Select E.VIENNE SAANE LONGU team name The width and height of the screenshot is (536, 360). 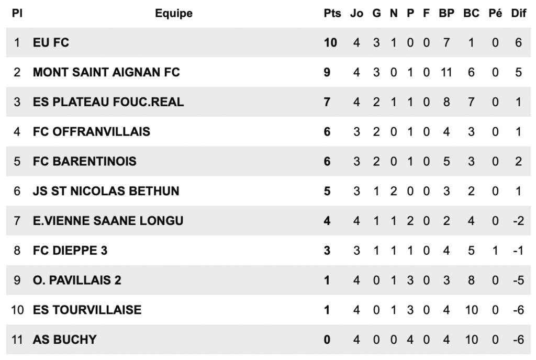108,221
